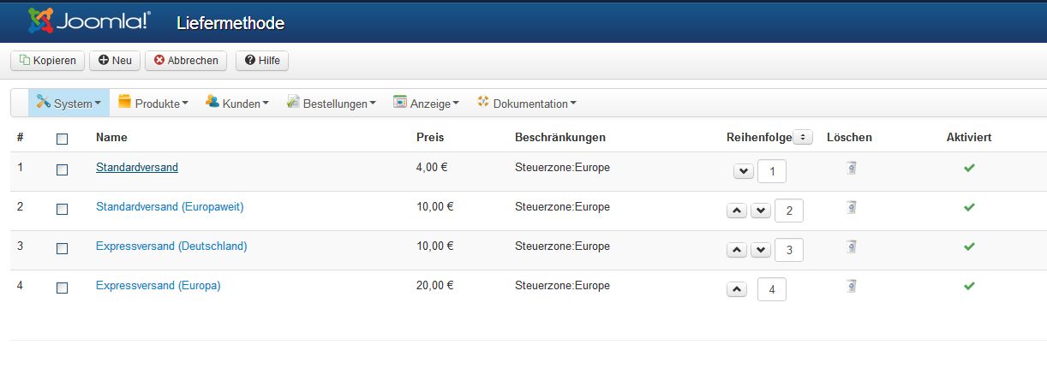Click the Joomla! logo in the header
This screenshot has width=1047, height=380.
coord(89,20)
